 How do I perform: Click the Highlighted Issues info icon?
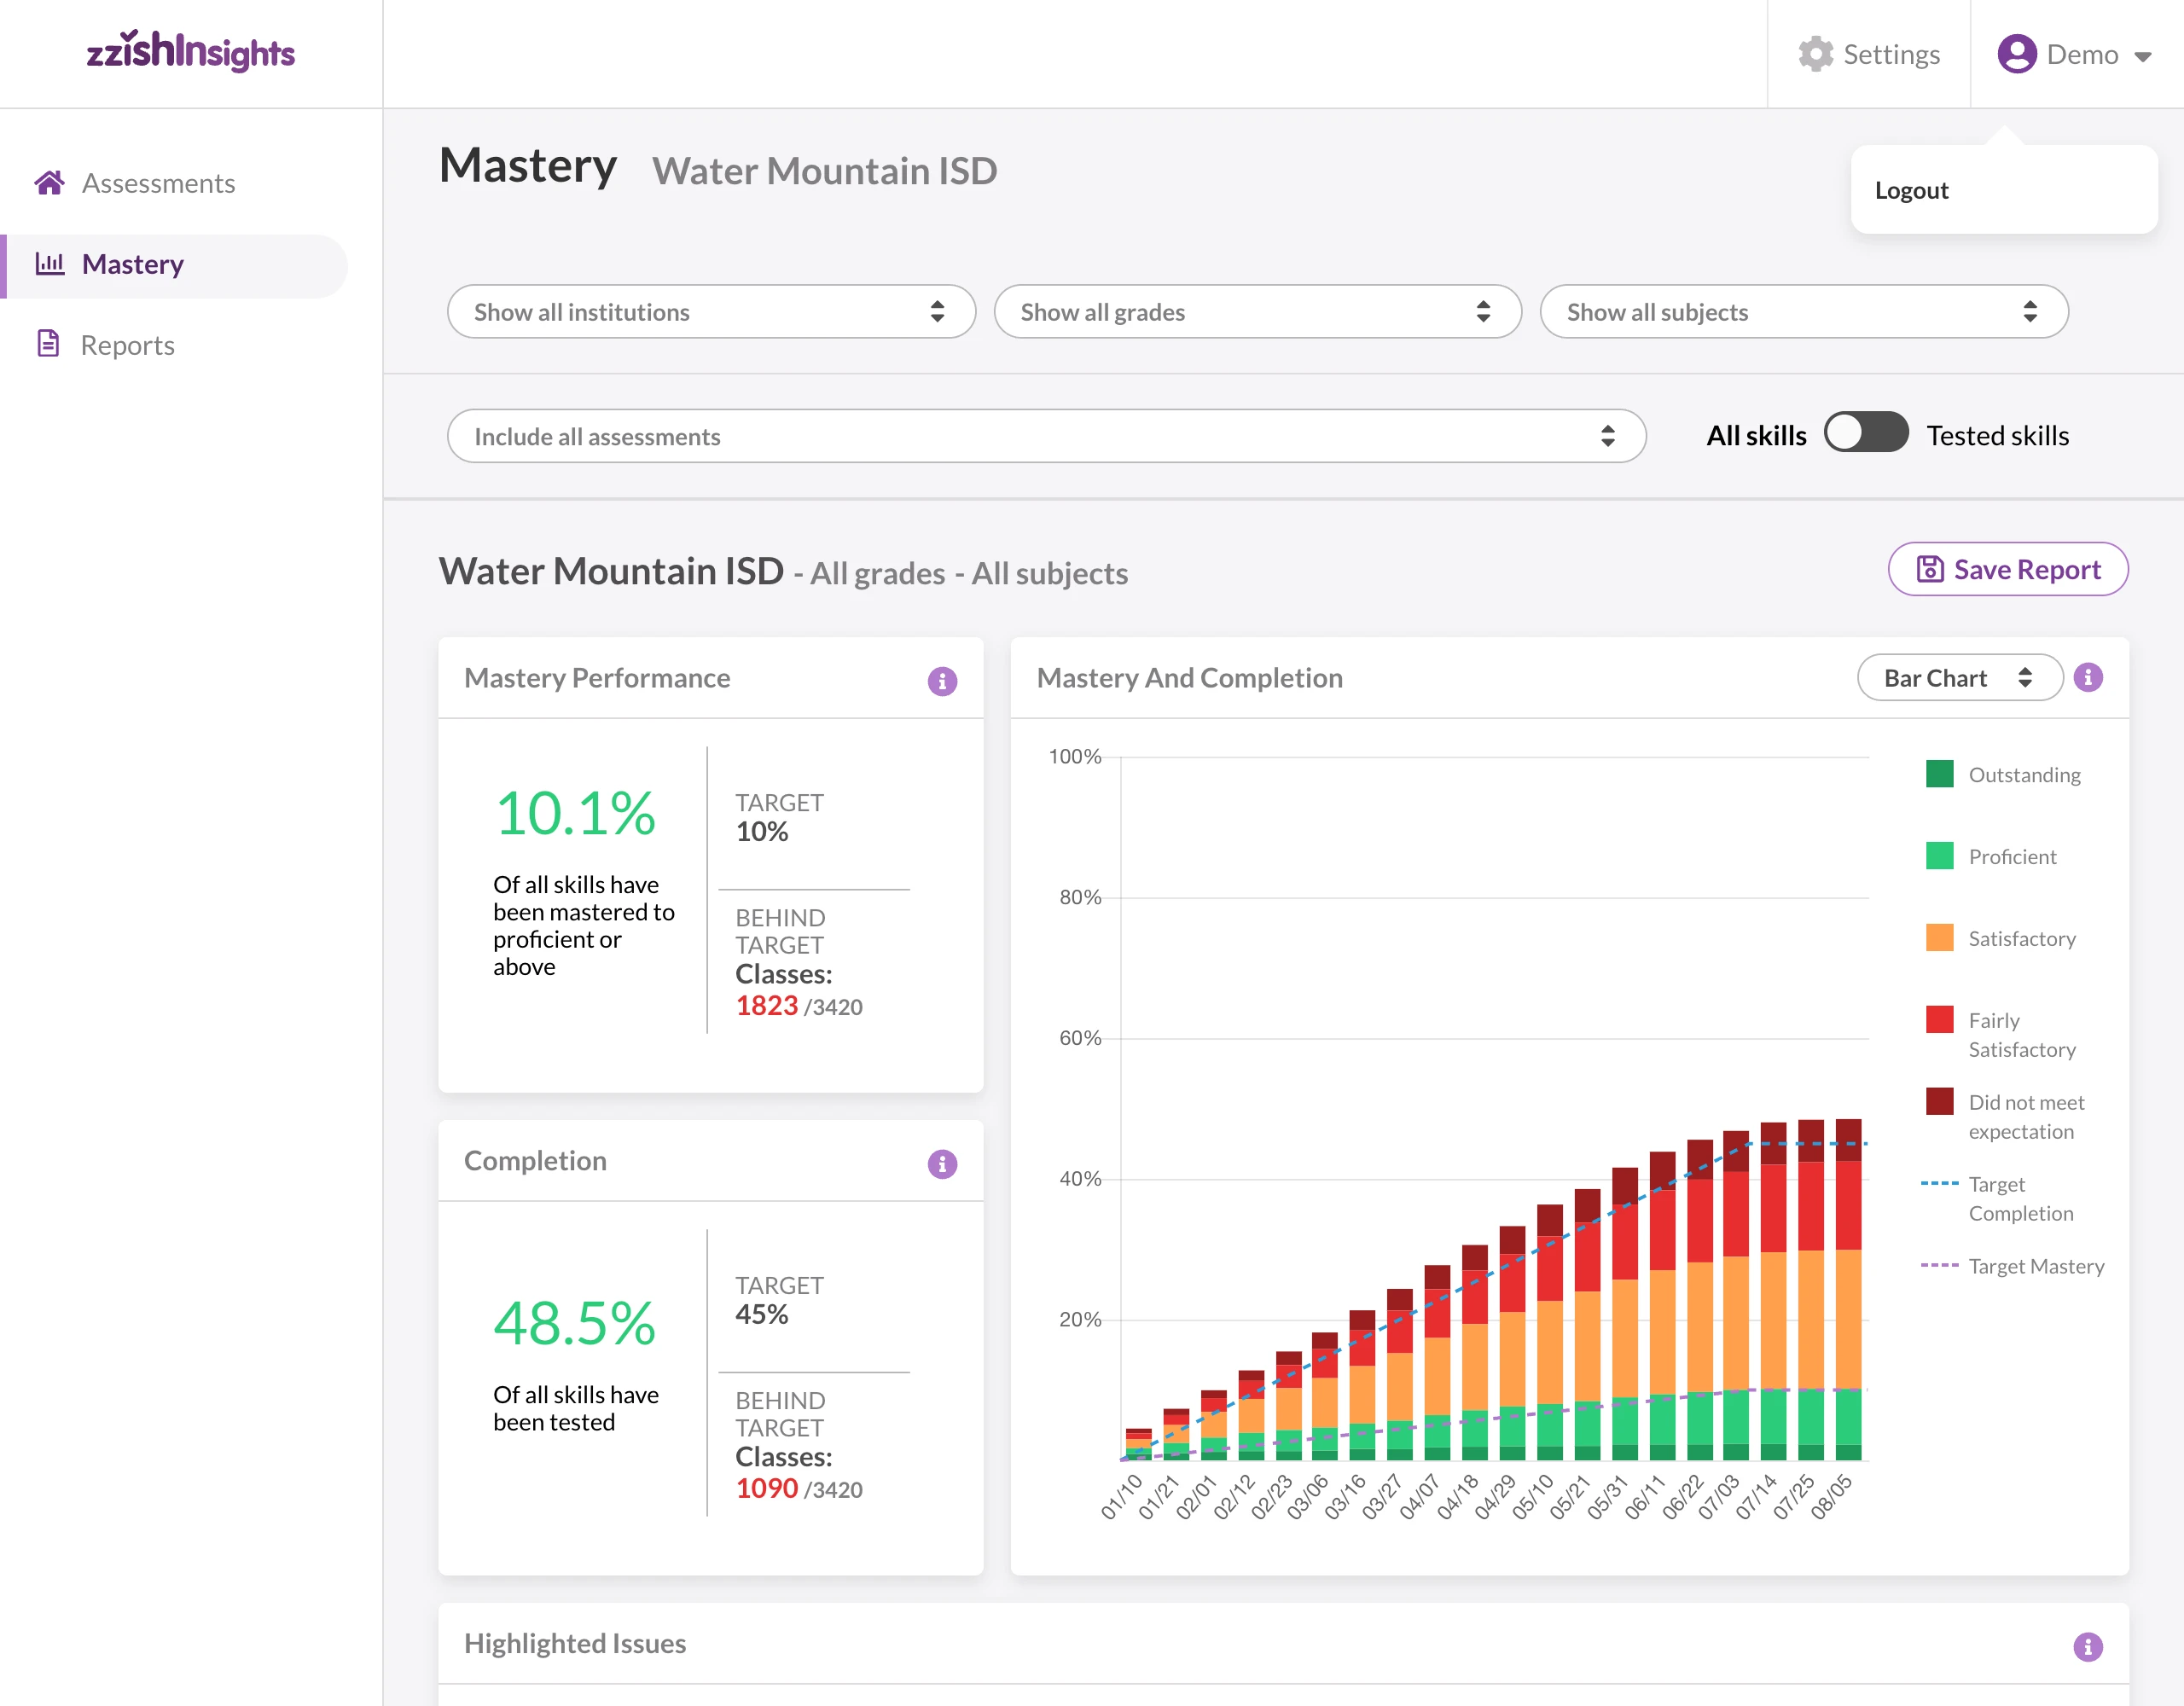click(2089, 1647)
